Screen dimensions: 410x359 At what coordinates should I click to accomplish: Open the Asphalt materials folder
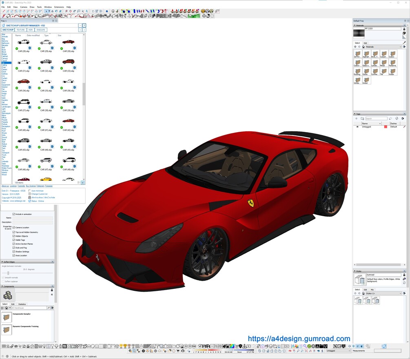coord(366,54)
